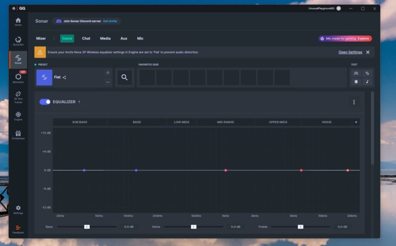Click the HIGHS band header
The height and width of the screenshot is (246, 396).
pyautogui.click(x=326, y=122)
